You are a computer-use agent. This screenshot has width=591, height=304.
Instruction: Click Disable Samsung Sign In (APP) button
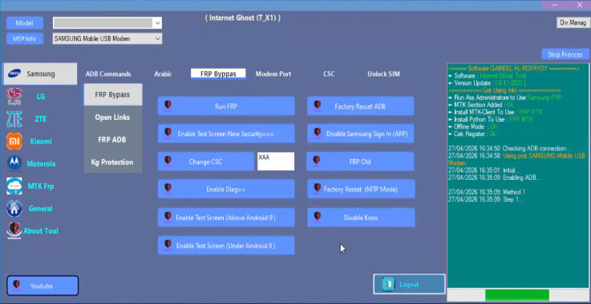click(361, 134)
